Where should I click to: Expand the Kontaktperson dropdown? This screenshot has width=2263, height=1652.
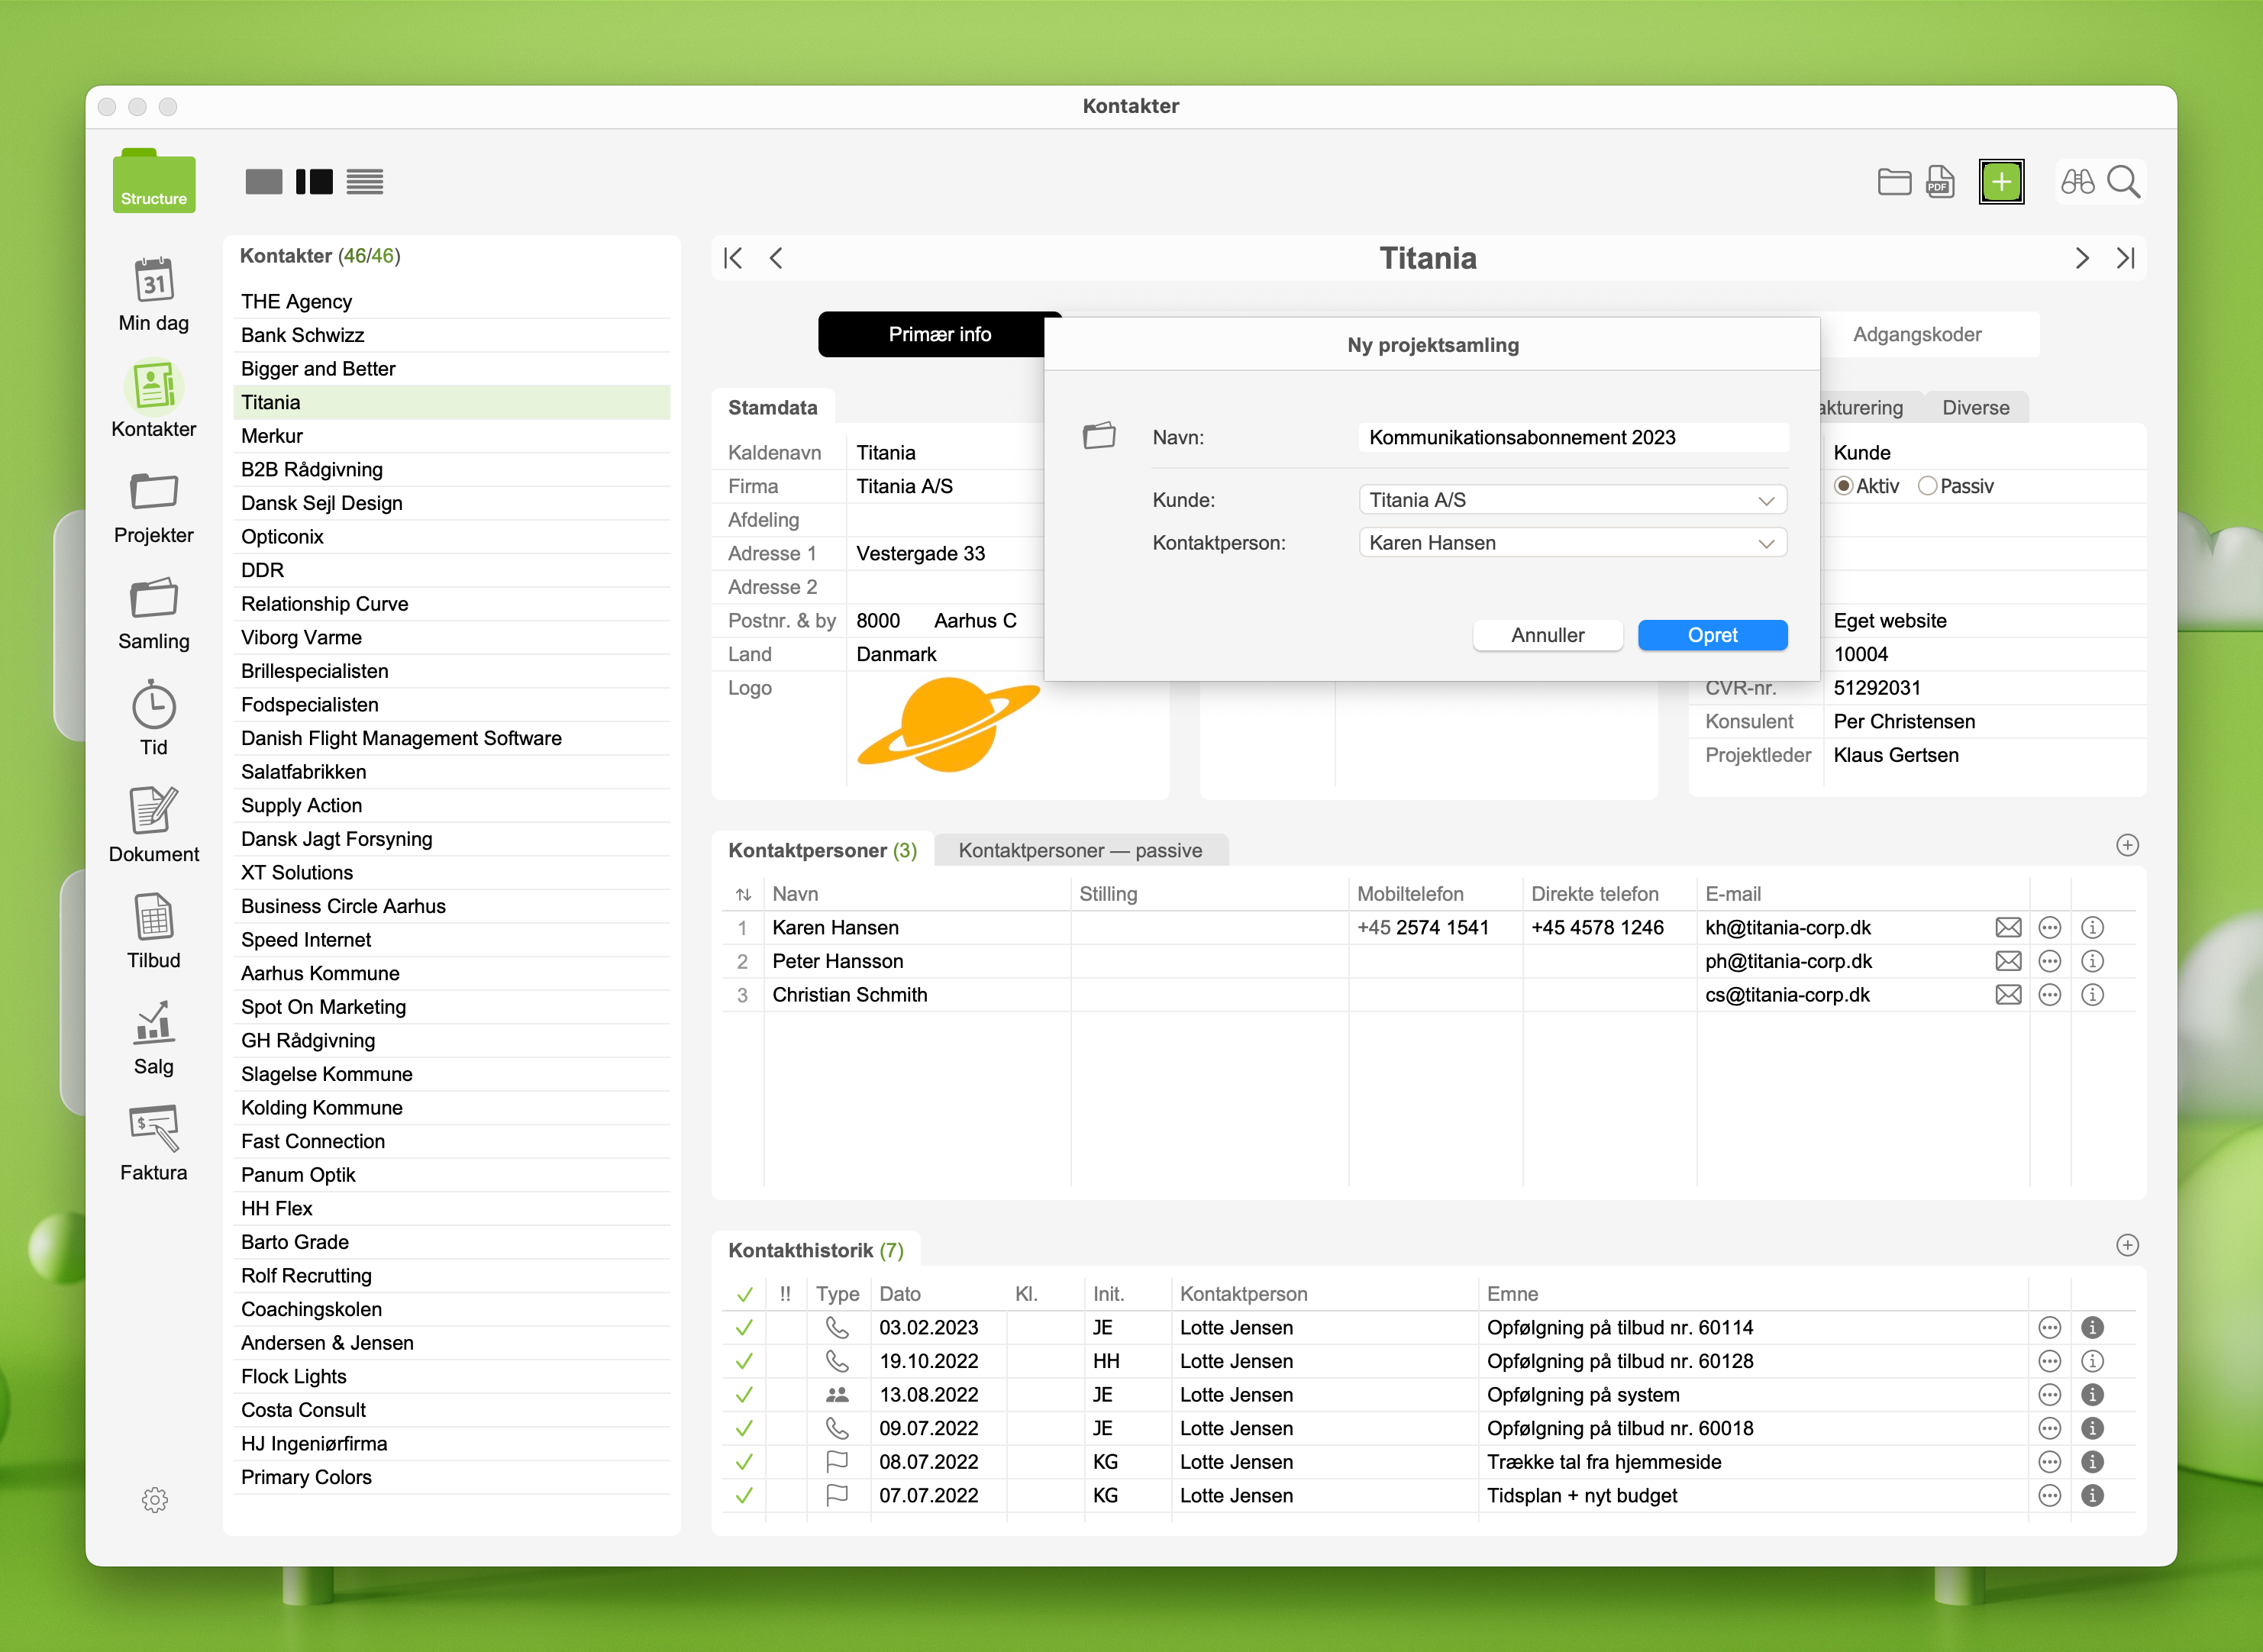[x=1766, y=543]
